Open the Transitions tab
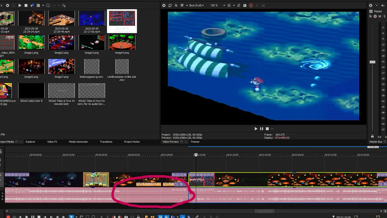Image resolution: width=387 pixels, height=218 pixels. click(106, 142)
